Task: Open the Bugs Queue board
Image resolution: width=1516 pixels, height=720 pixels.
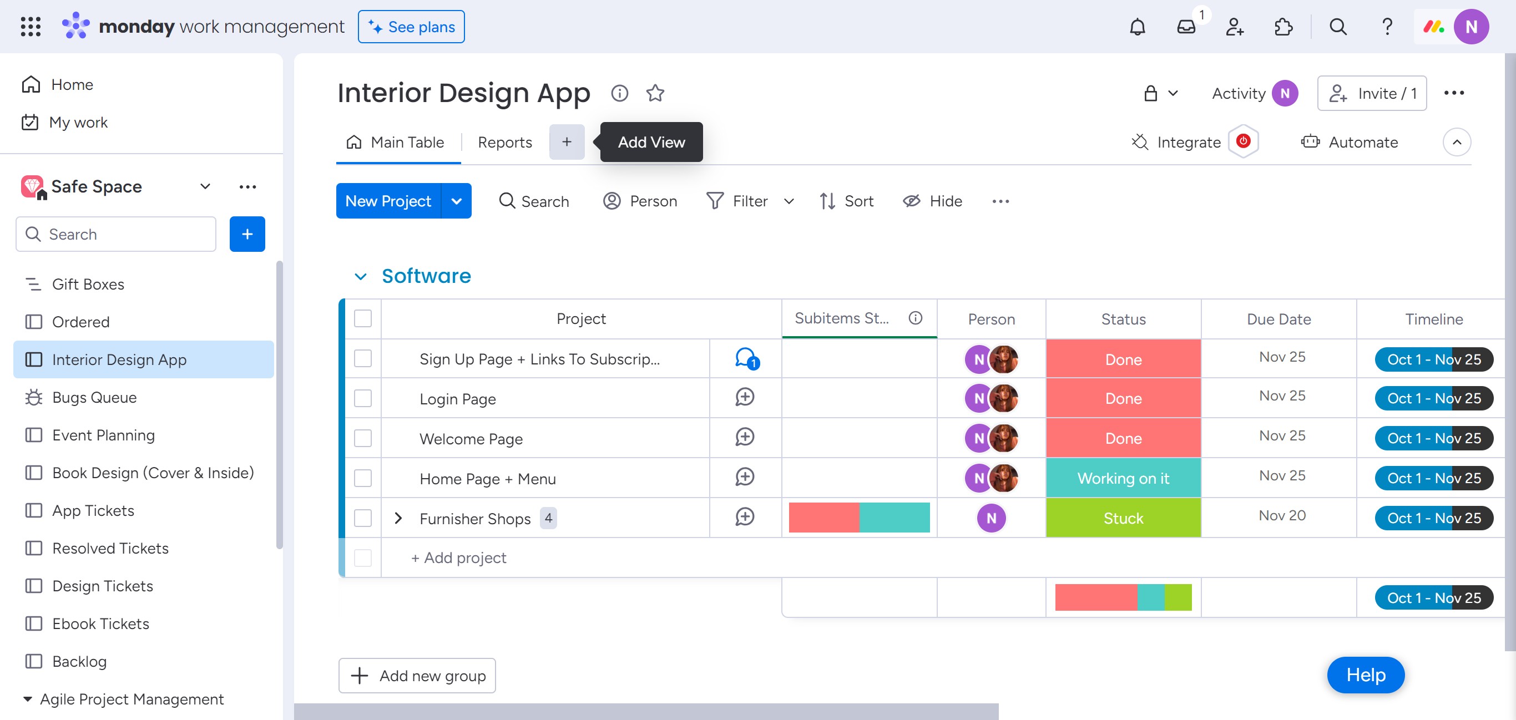Action: [x=94, y=398]
